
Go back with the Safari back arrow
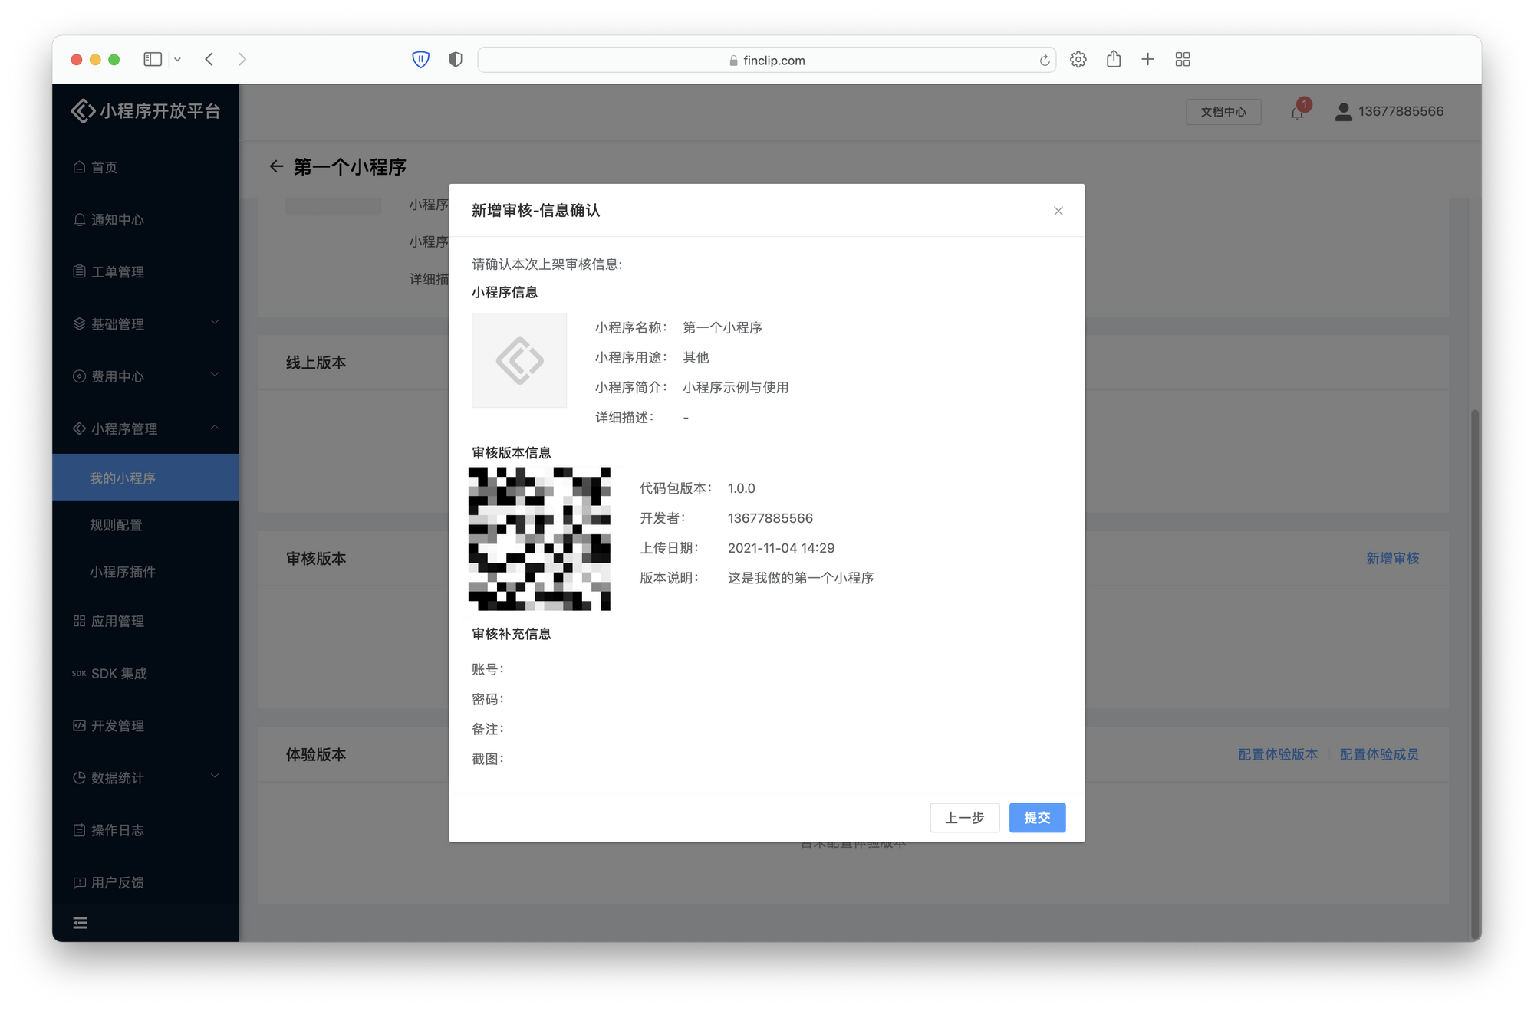209,59
